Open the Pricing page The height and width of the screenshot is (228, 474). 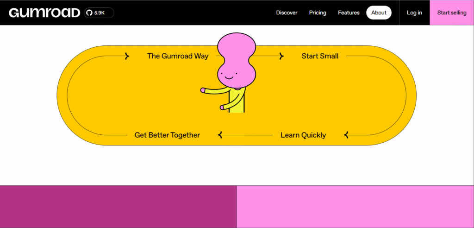318,13
